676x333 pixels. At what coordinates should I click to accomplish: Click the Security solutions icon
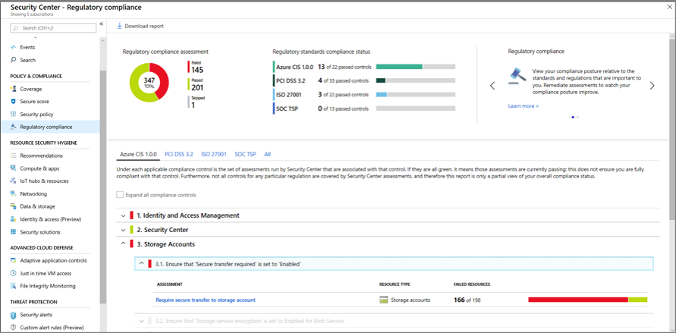click(14, 232)
